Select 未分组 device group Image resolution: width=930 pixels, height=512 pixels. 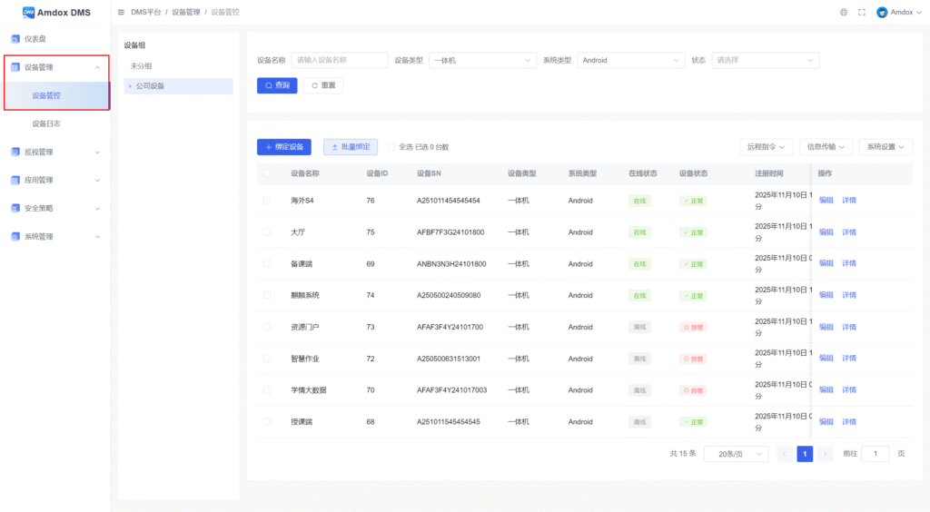coord(141,66)
